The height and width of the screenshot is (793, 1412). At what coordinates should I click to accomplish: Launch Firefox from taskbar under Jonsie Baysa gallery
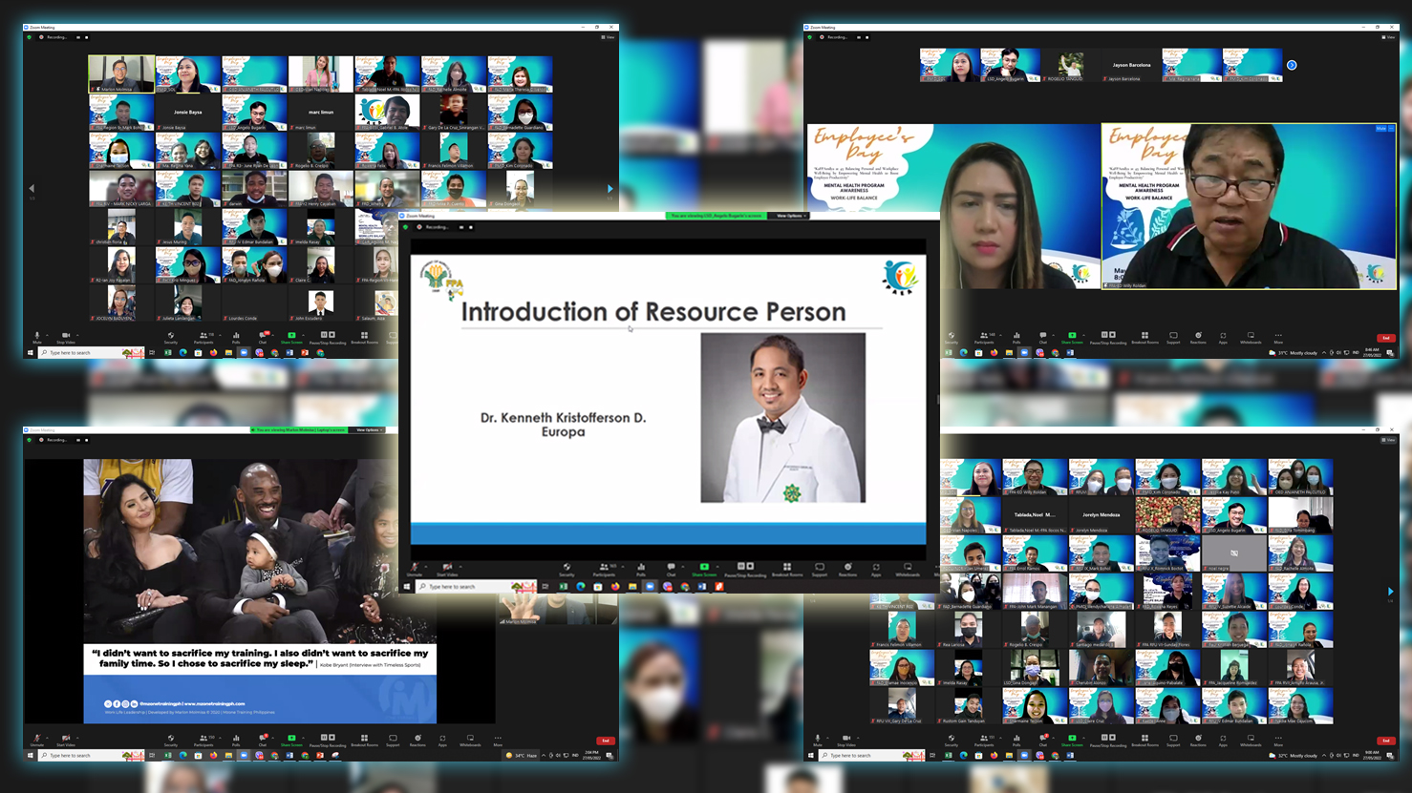tap(213, 353)
